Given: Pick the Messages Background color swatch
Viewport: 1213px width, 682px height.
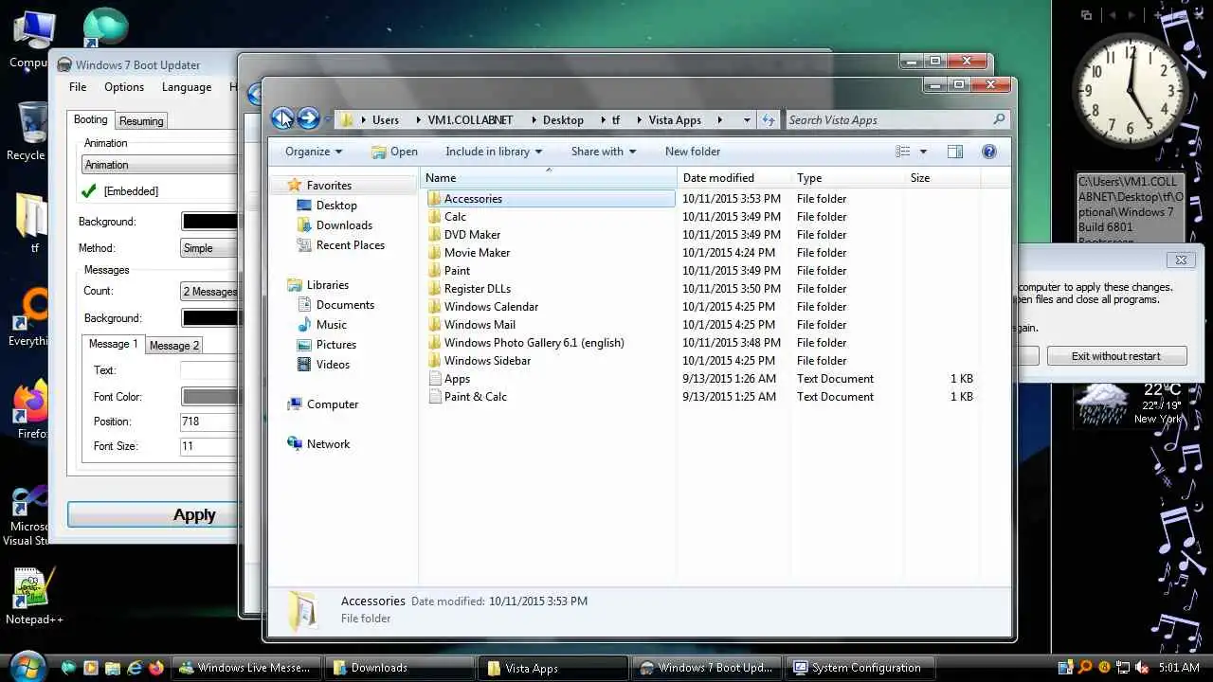Looking at the screenshot, I should click(x=209, y=318).
